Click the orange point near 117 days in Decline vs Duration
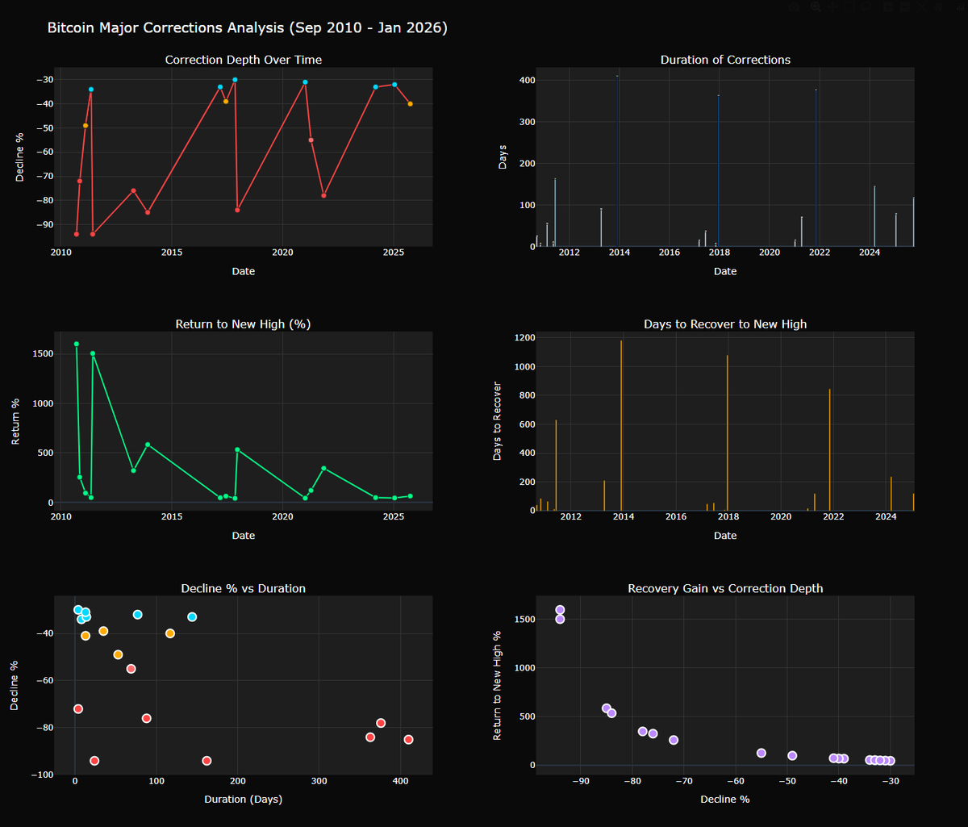 170,633
